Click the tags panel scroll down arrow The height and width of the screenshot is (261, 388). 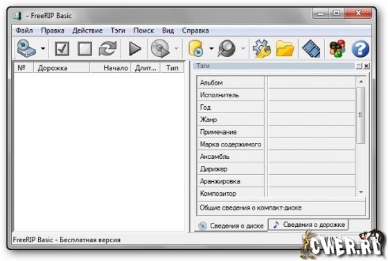(361, 192)
